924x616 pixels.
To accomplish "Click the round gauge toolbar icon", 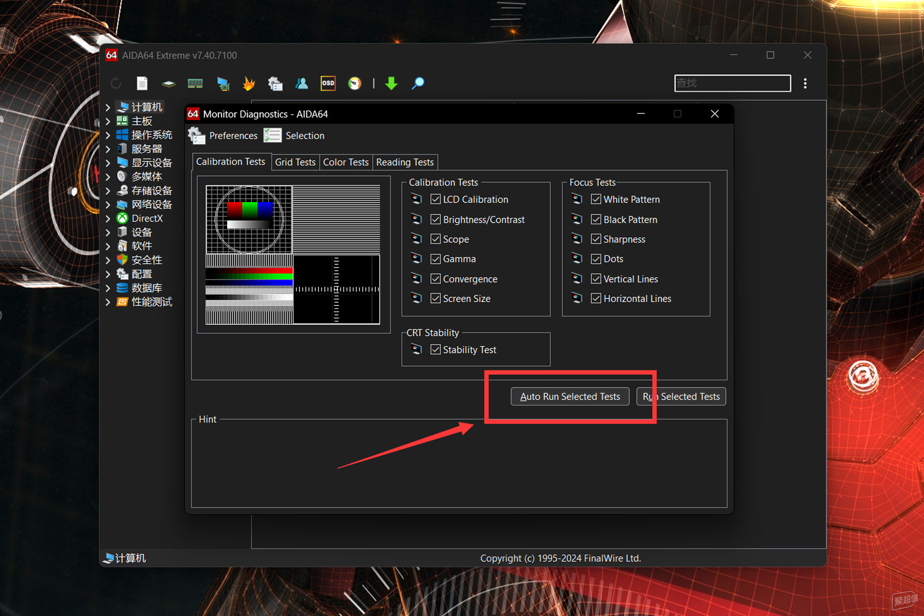I will pyautogui.click(x=355, y=83).
